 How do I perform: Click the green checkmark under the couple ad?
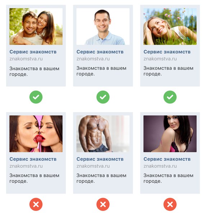[x=36, y=97]
